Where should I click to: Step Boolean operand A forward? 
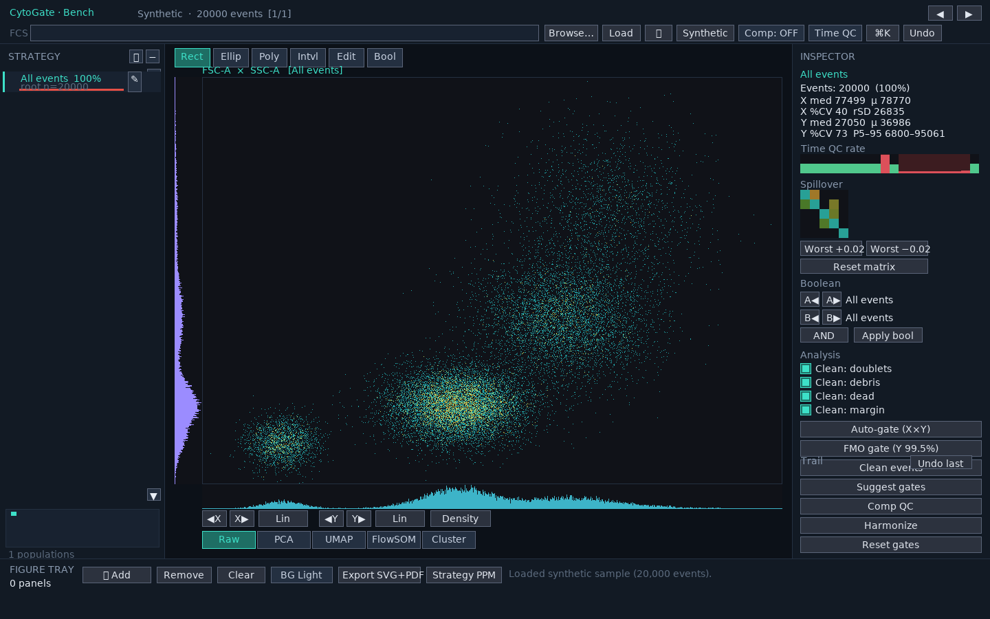(832, 300)
